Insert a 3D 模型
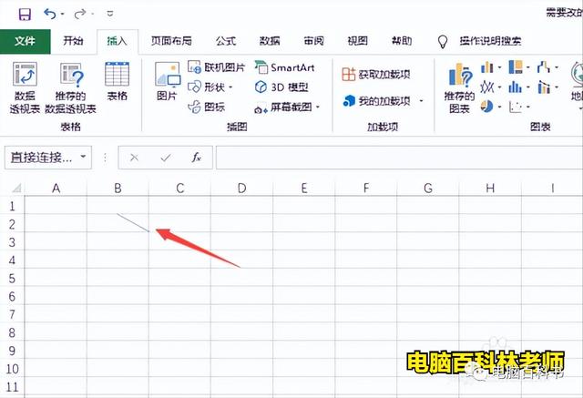This screenshot has width=583, height=398. [x=281, y=87]
